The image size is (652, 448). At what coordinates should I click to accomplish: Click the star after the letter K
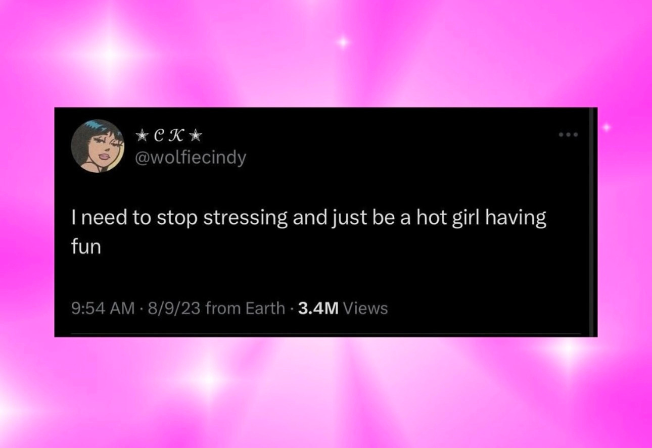point(197,135)
